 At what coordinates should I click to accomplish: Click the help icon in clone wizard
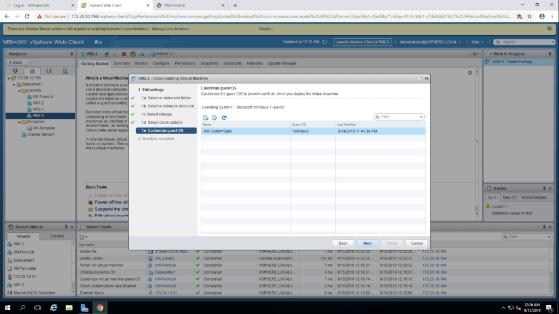tap(420, 78)
